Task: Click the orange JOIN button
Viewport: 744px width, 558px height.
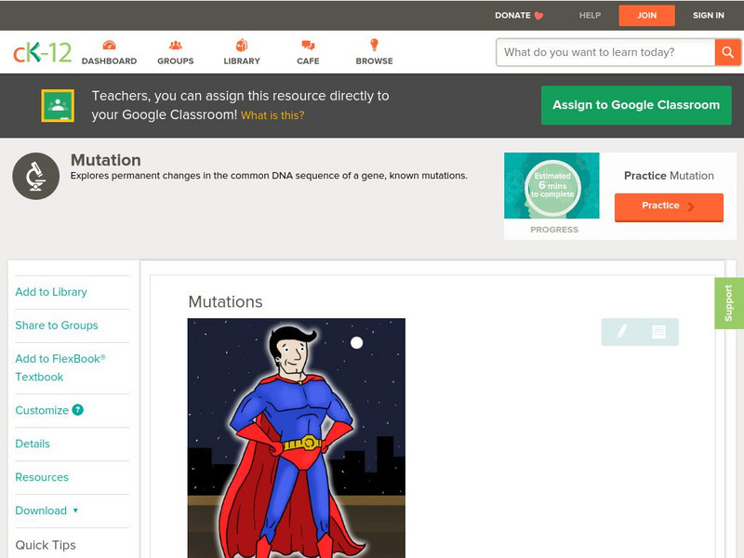Action: tap(646, 16)
